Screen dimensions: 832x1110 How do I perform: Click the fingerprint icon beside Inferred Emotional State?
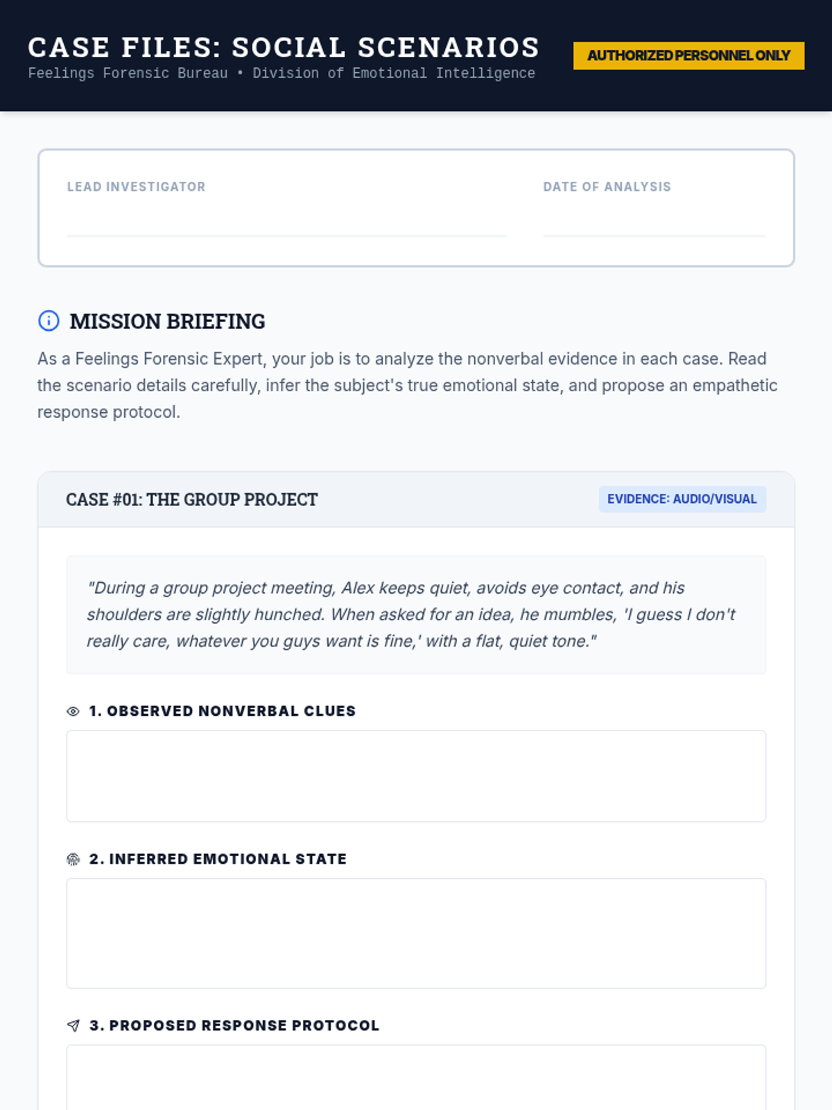coord(73,860)
